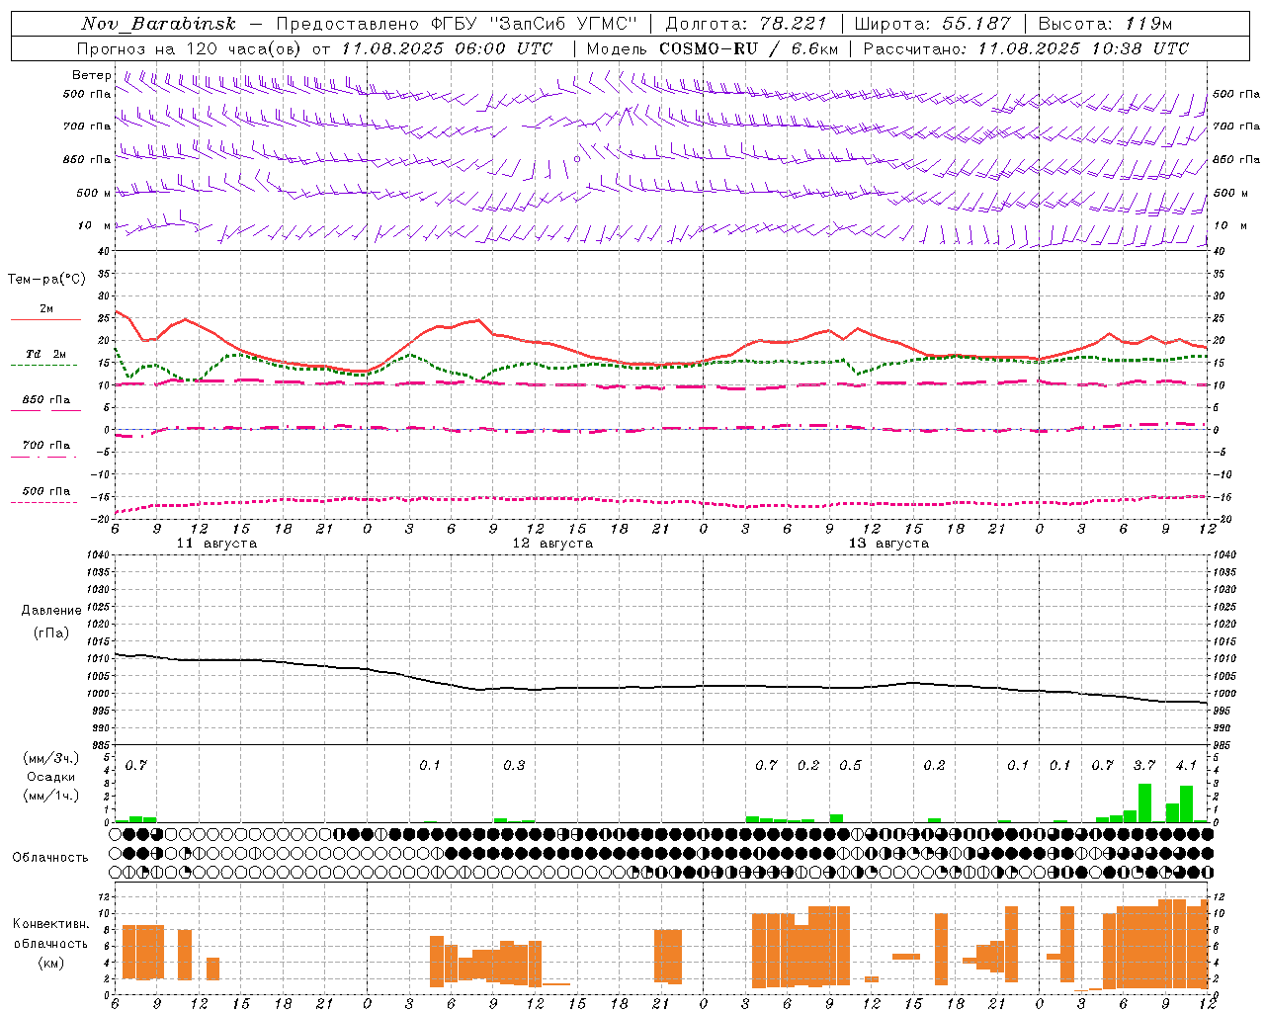The height and width of the screenshot is (1012, 1265).
Task: Click the 0.3 precipitation amount
Action: click(x=514, y=765)
